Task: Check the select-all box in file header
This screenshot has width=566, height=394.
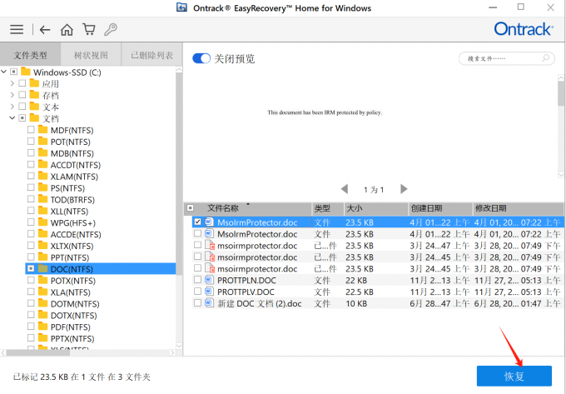Action: tap(191, 208)
